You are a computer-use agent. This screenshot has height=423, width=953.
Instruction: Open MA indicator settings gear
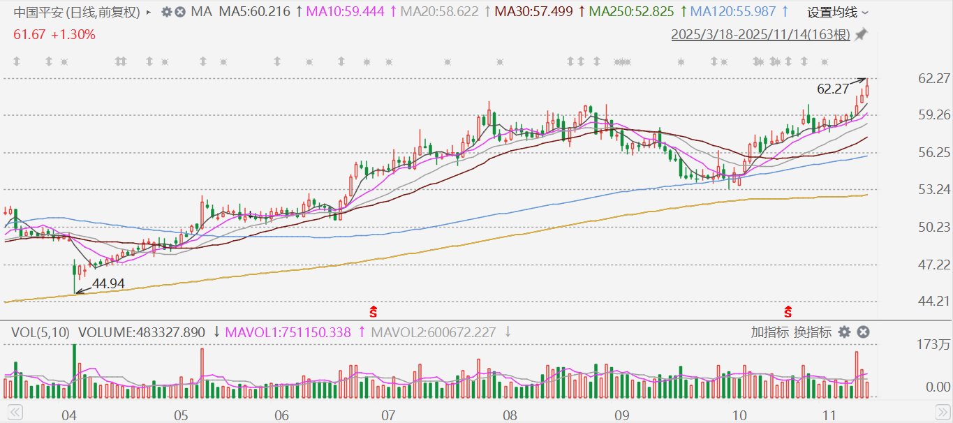coord(166,12)
